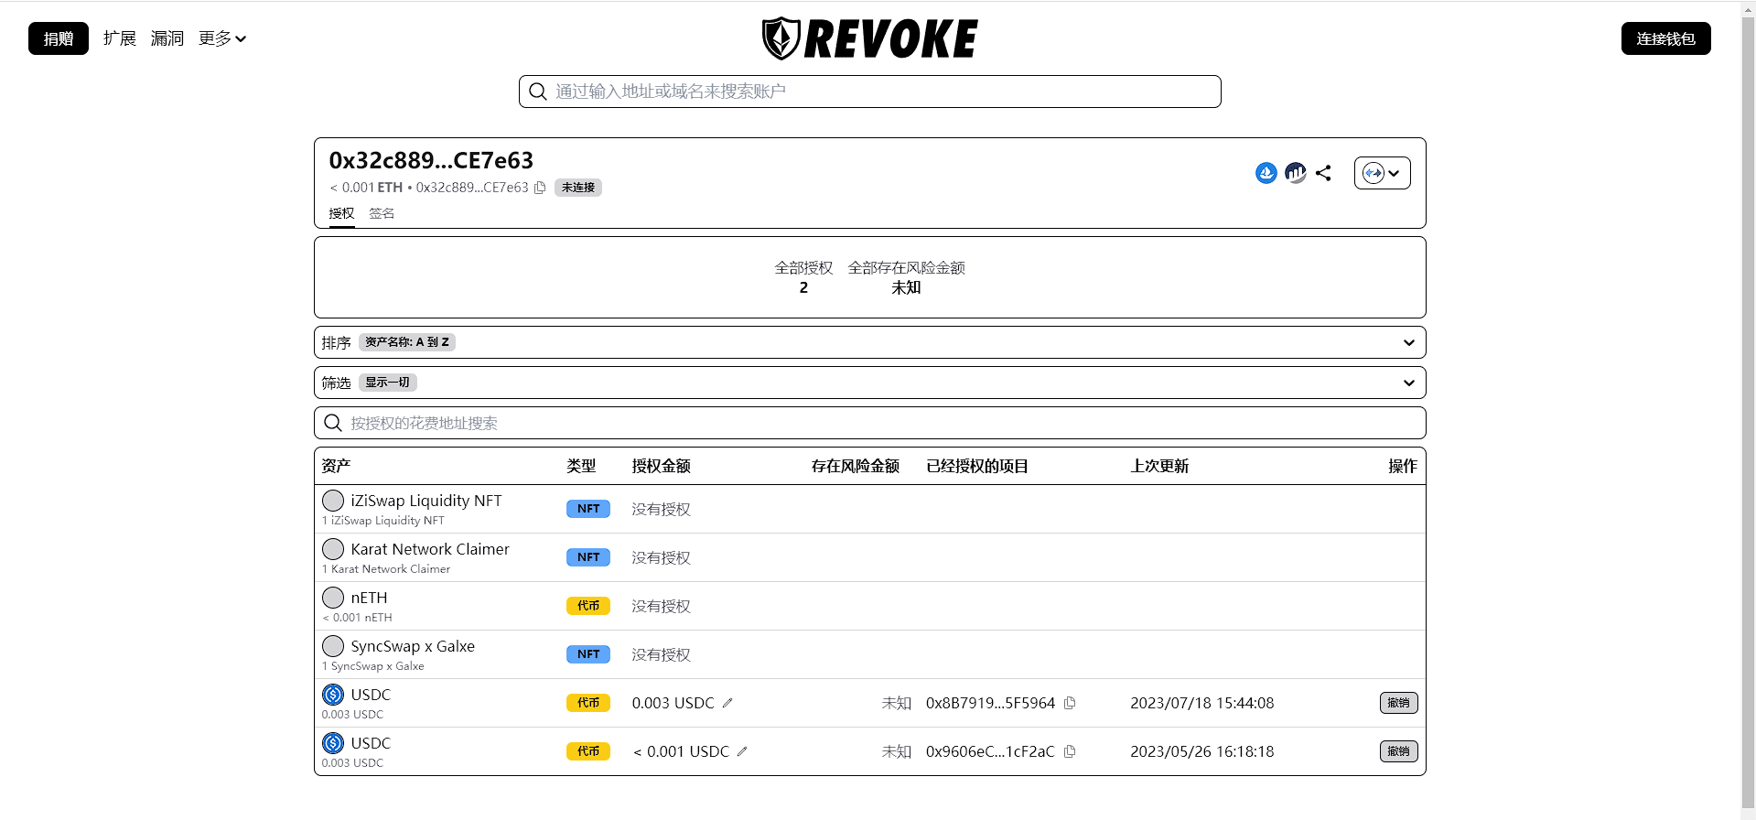This screenshot has height=820, width=1756.
Task: Copy the wallet address under the header
Action: click(540, 188)
